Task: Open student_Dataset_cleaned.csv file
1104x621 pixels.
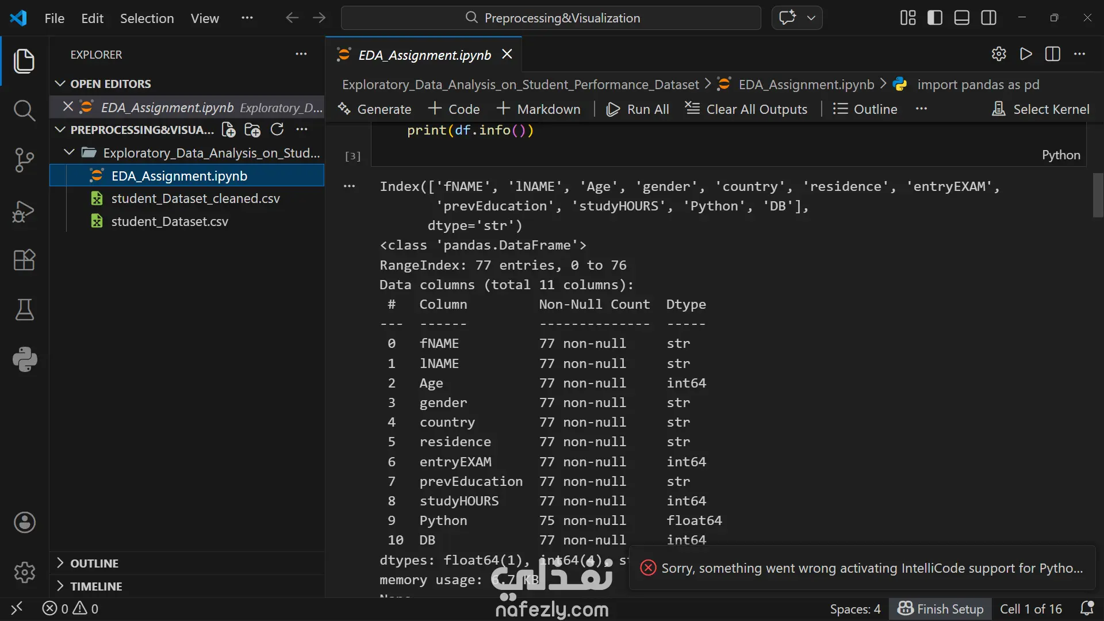Action: click(195, 199)
